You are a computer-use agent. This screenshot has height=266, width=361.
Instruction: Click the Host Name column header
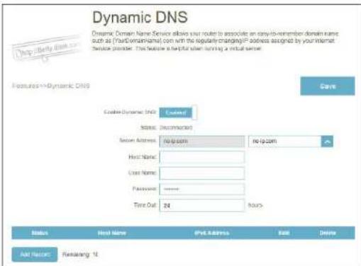(112, 233)
